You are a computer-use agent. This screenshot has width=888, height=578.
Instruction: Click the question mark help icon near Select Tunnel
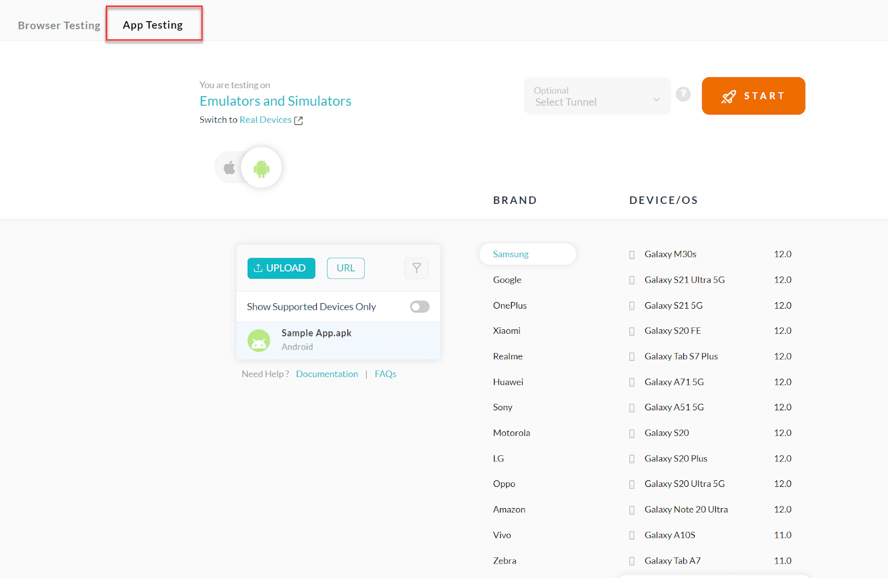coord(683,94)
